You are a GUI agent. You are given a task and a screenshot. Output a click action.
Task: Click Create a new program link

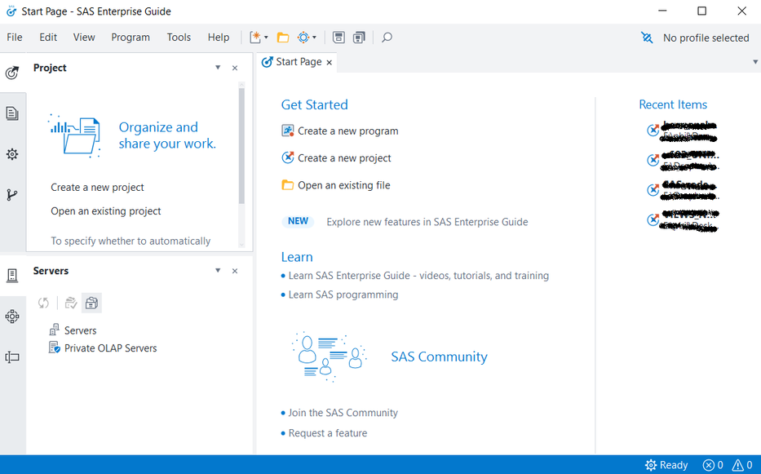347,131
